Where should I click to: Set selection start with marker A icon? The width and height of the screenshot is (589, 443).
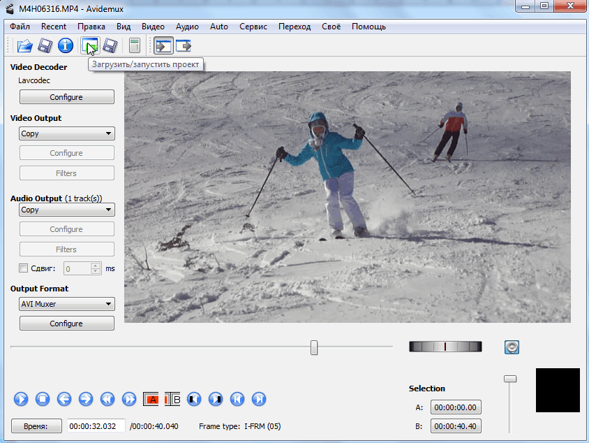pyautogui.click(x=152, y=399)
